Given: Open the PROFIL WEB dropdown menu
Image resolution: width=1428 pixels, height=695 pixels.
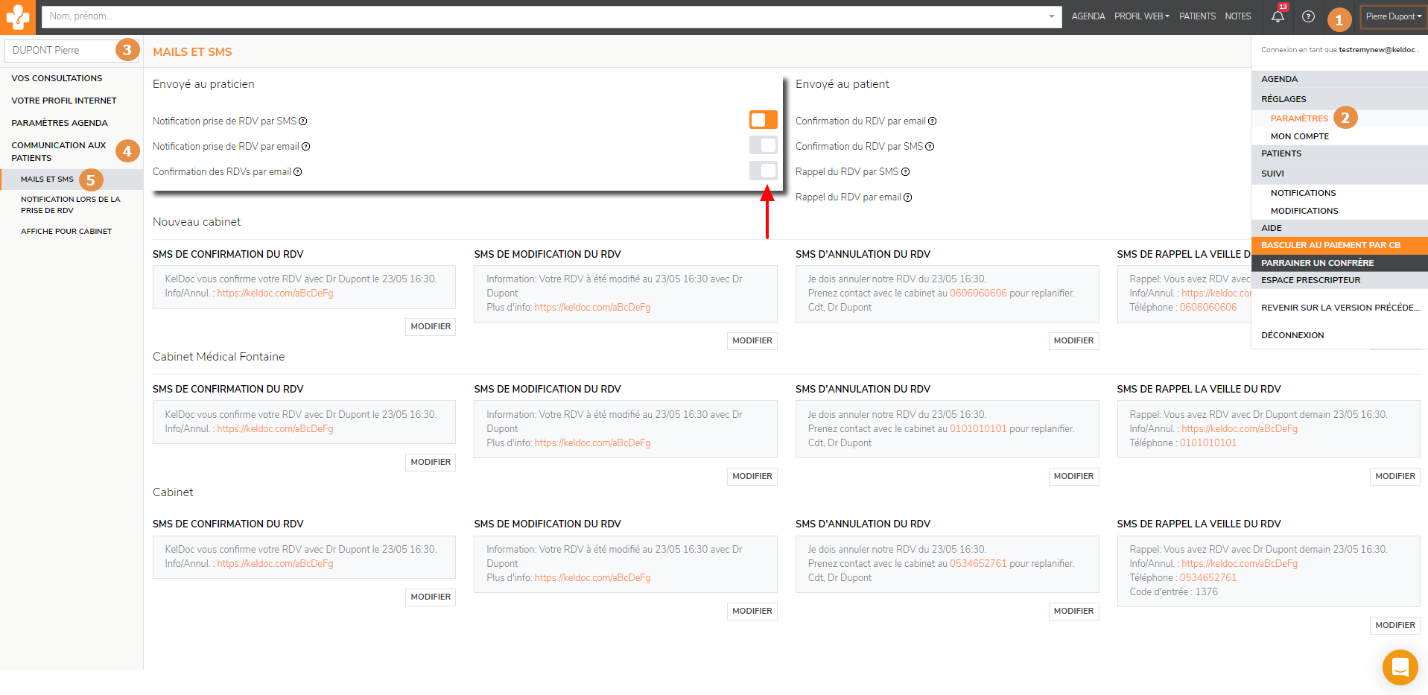Looking at the screenshot, I should coord(1141,16).
